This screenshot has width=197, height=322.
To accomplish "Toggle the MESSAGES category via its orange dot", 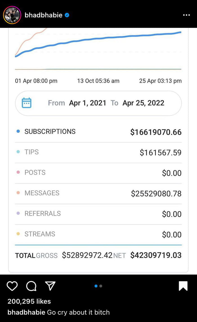I will click(18, 193).
